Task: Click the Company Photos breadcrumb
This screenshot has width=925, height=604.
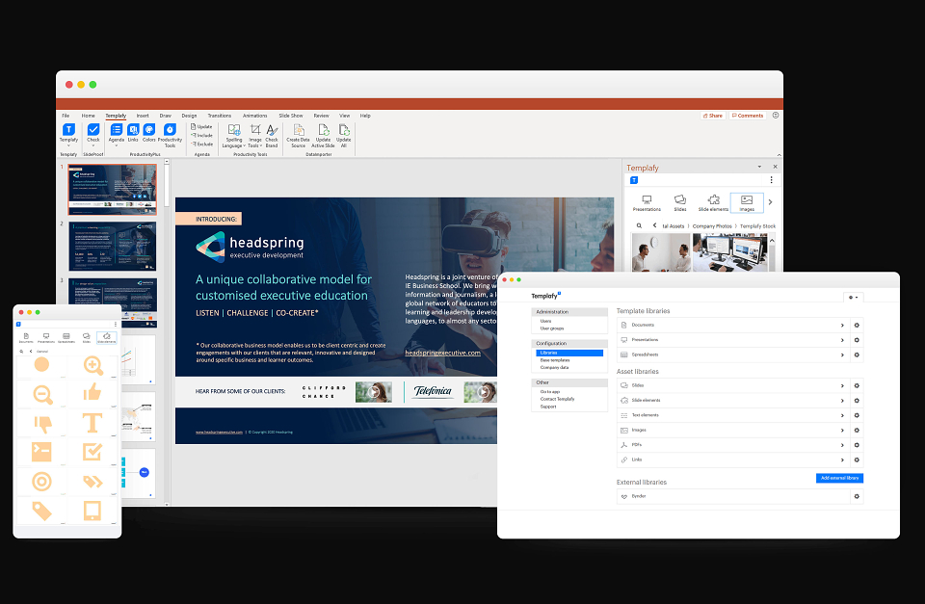Action: pos(712,226)
